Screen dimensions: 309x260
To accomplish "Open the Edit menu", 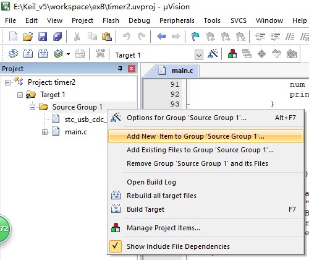I will [32, 20].
